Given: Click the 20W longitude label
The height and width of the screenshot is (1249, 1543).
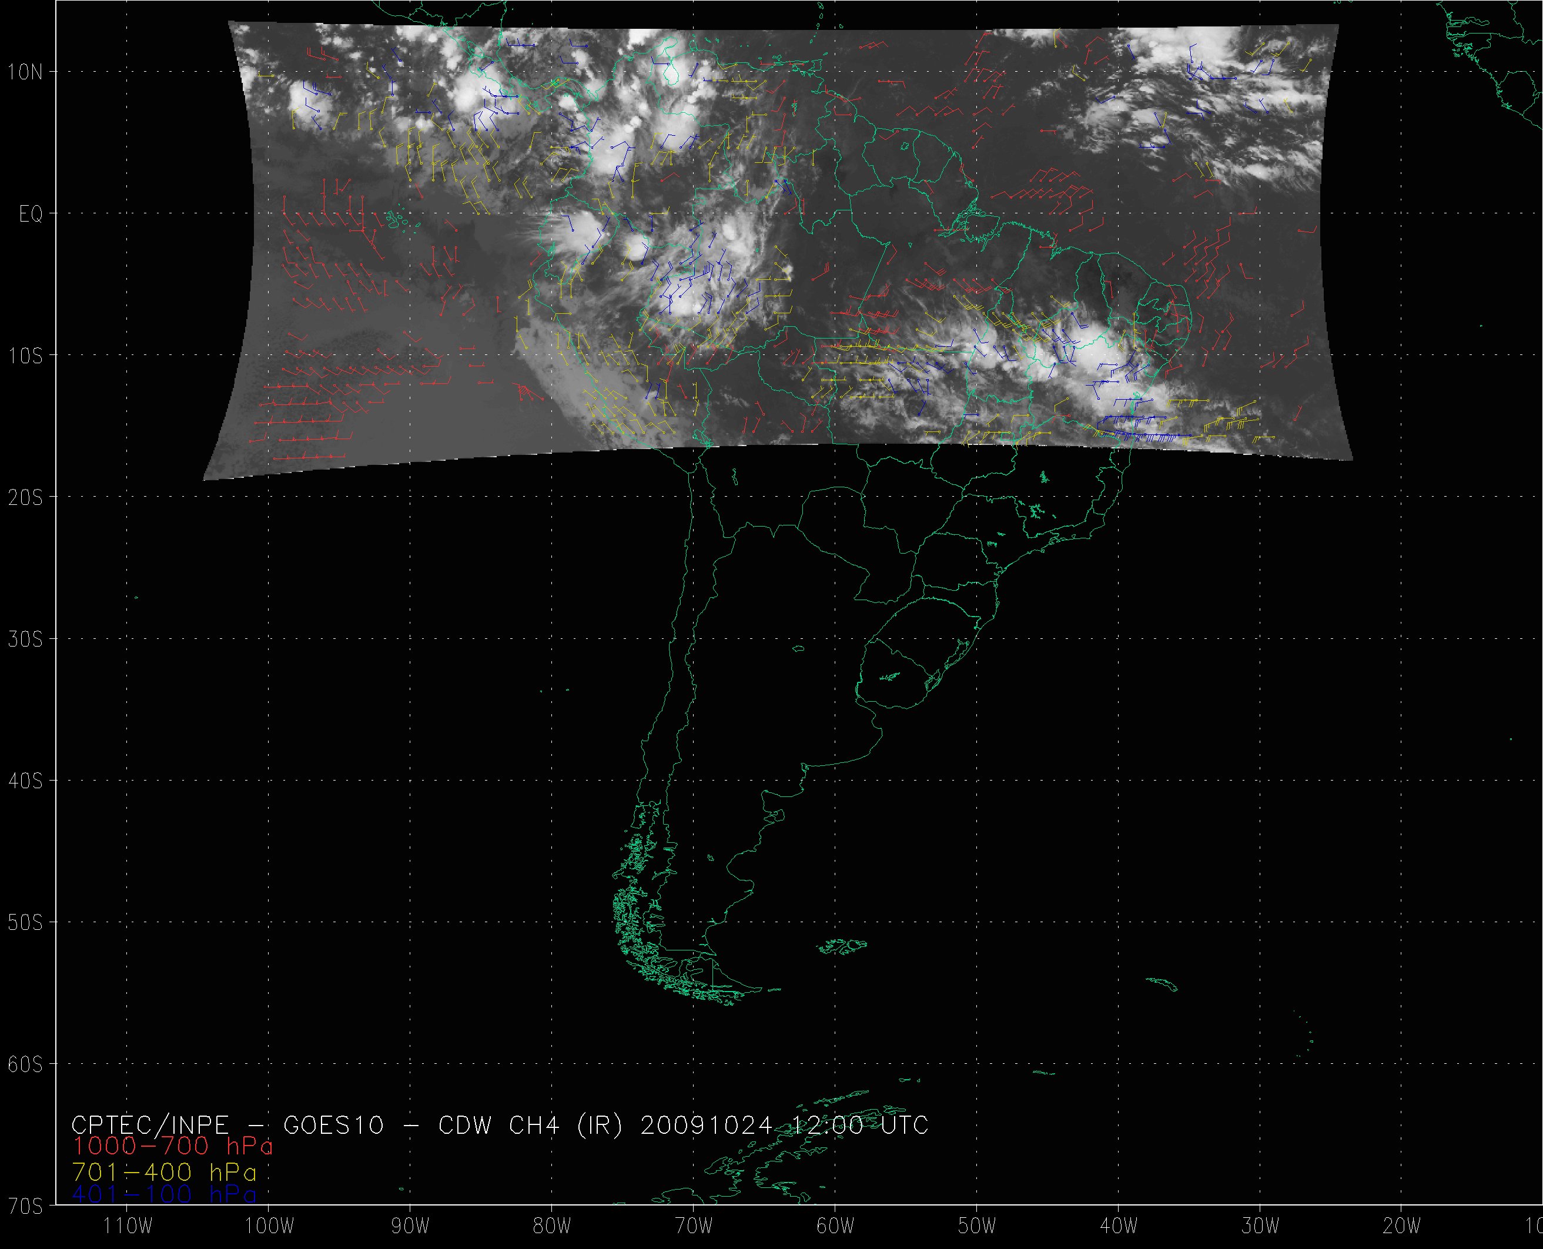Looking at the screenshot, I should [1402, 1226].
